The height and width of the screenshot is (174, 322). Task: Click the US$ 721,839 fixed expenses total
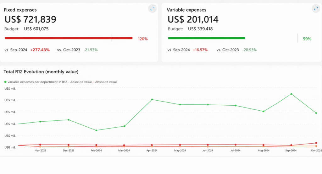click(x=31, y=19)
